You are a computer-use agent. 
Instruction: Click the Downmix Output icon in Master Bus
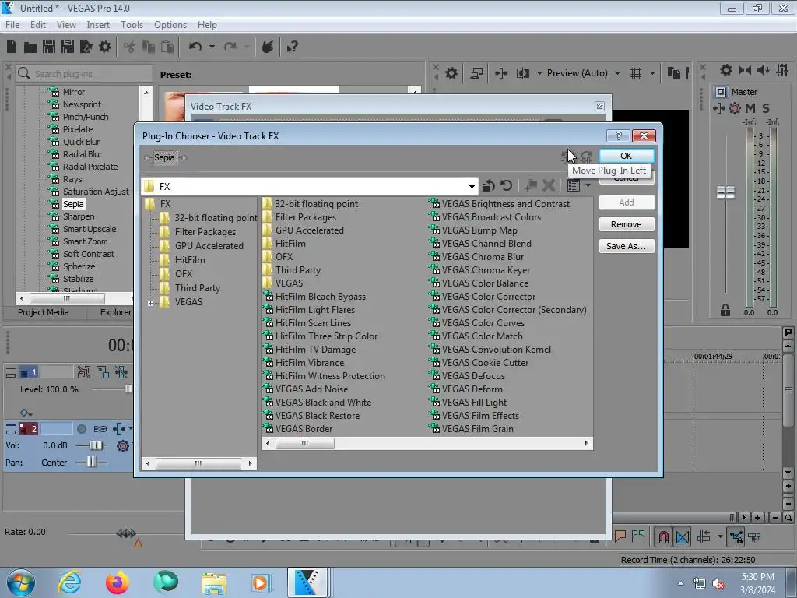coord(745,70)
